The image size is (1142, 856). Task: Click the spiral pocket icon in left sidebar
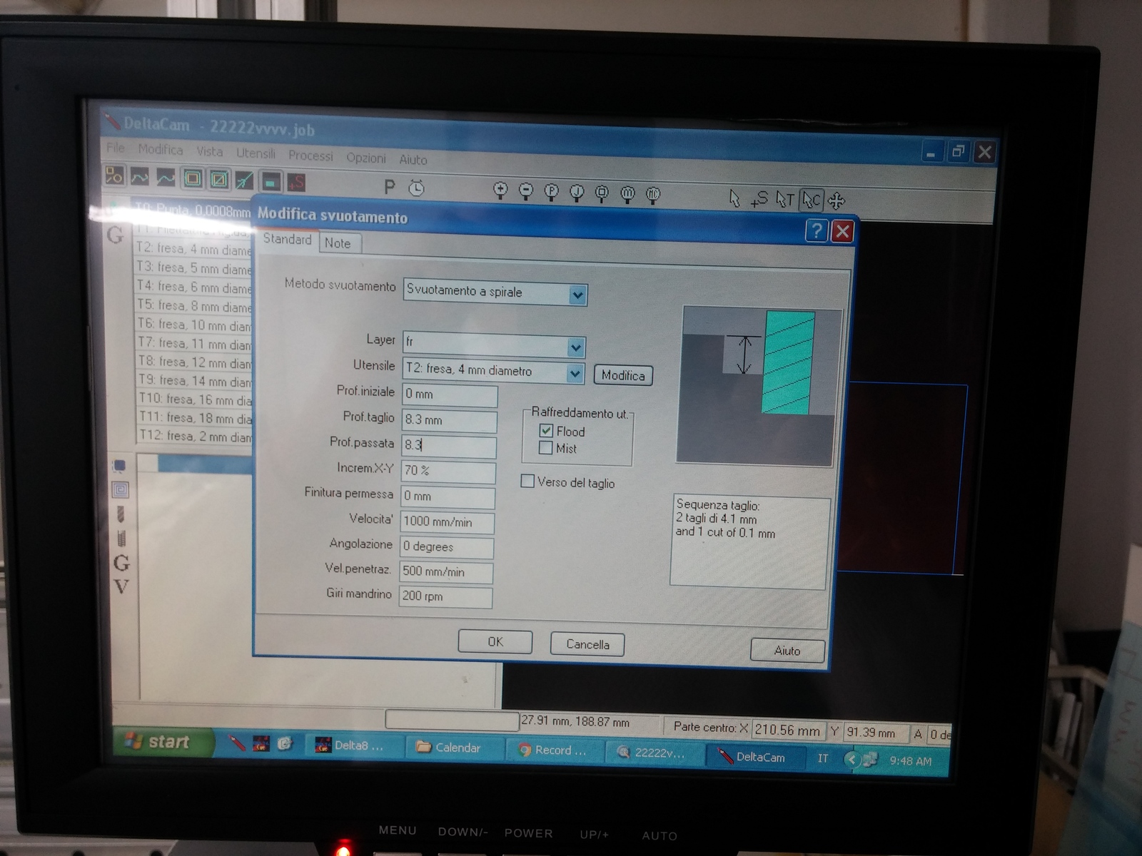[x=121, y=489]
